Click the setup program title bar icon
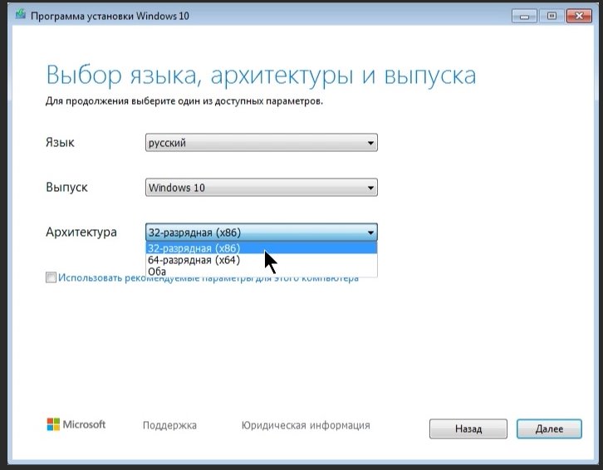 (21, 15)
